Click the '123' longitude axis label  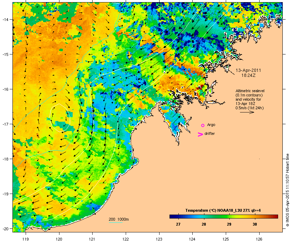pyautogui.click(x=159, y=239)
